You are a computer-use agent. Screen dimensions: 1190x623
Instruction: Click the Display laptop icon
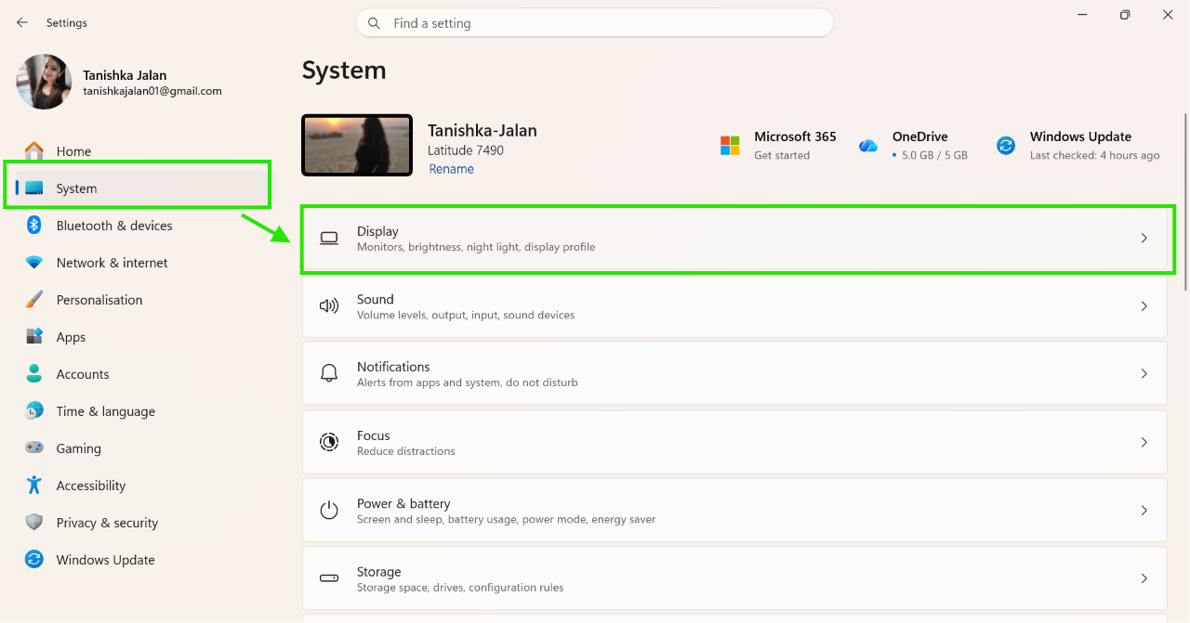329,239
